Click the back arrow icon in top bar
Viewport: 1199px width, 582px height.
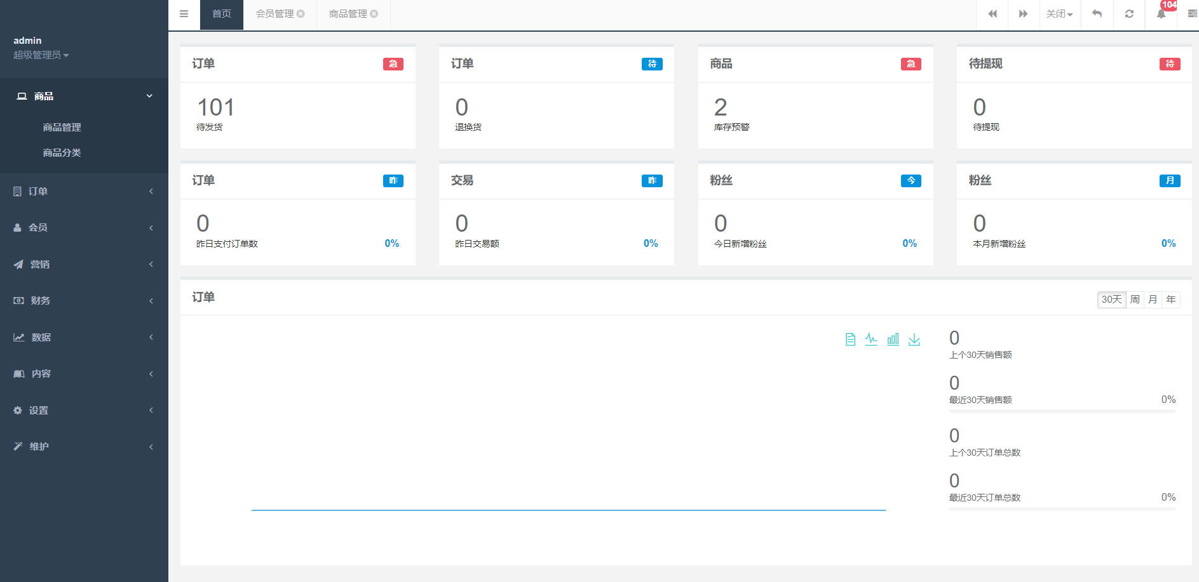click(1097, 14)
